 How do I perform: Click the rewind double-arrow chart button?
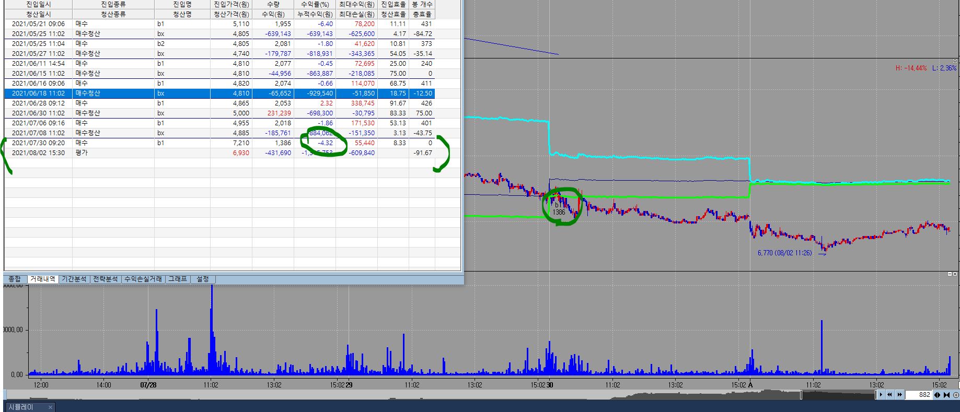point(889,395)
